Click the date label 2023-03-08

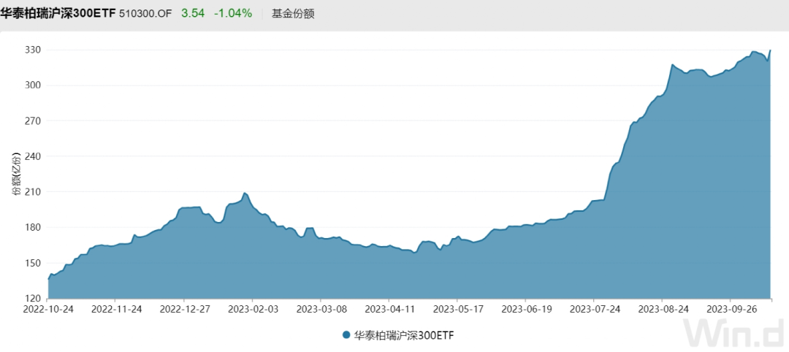click(x=320, y=307)
